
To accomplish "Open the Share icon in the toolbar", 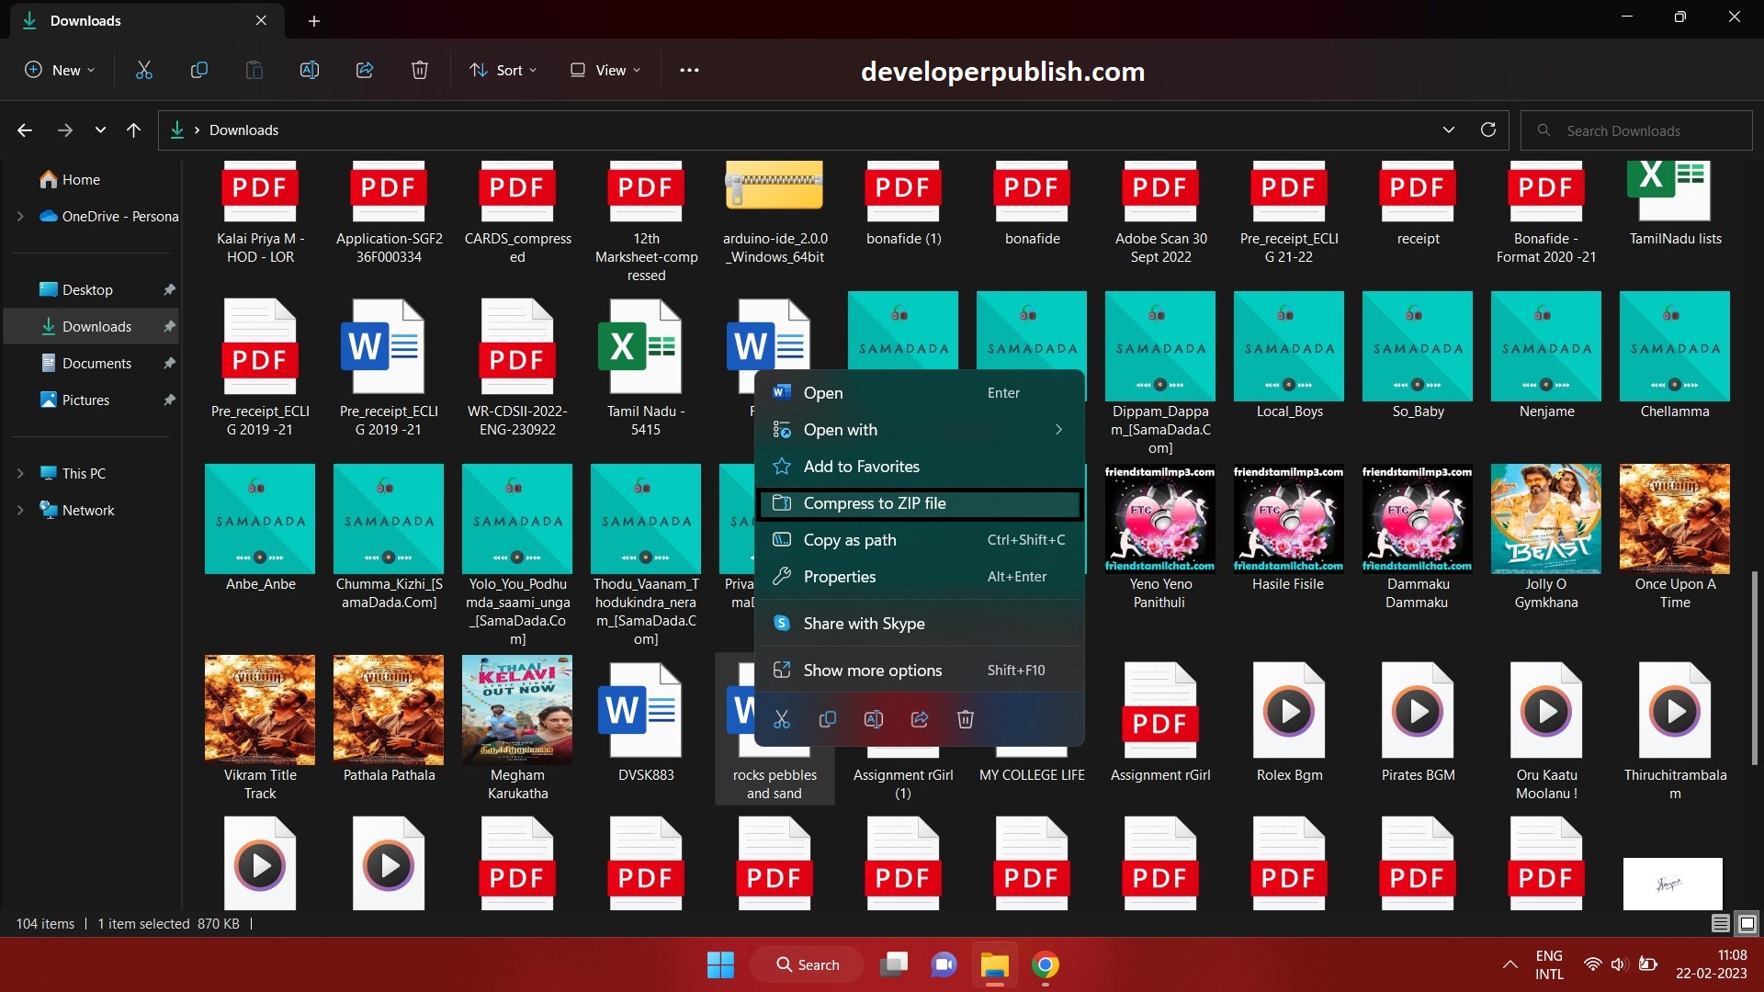I will click(364, 70).
